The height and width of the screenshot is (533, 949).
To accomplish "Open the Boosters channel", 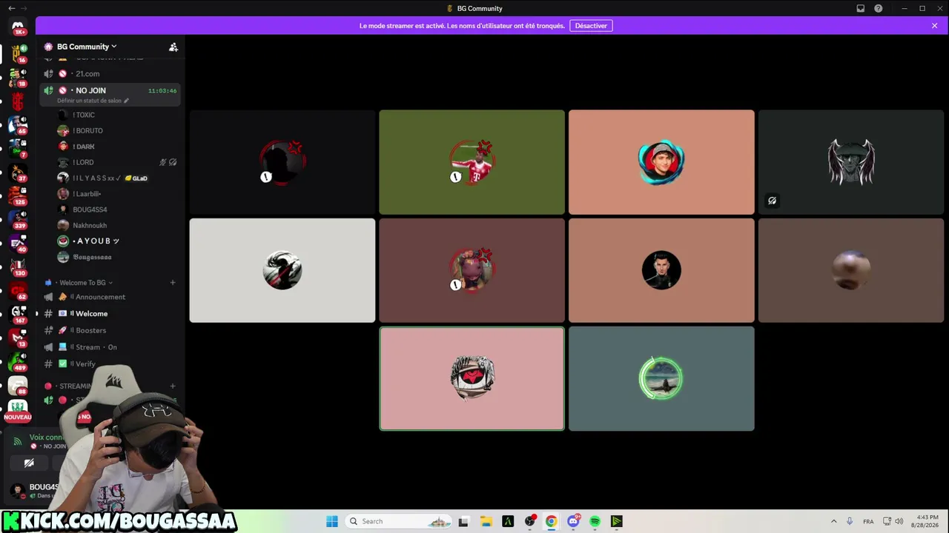I will pyautogui.click(x=110, y=330).
